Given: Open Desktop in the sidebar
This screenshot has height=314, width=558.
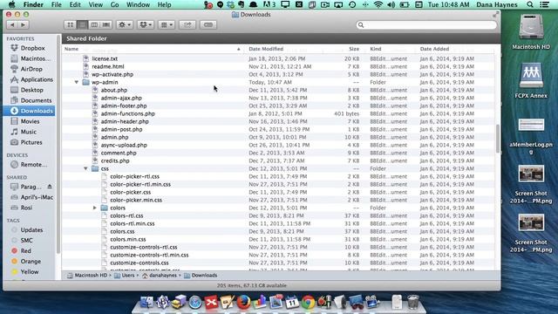Looking at the screenshot, I should [x=31, y=90].
